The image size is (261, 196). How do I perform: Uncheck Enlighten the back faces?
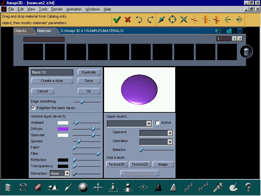coord(33,107)
